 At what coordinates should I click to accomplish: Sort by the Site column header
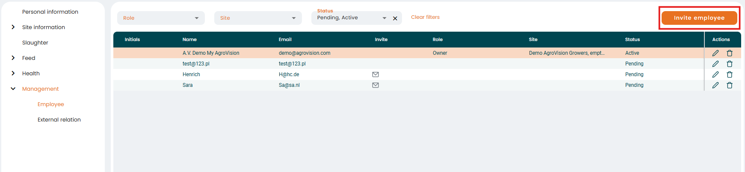point(533,39)
